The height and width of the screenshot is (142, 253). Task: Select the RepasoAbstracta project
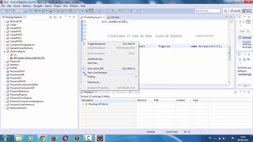pyautogui.click(x=18, y=108)
